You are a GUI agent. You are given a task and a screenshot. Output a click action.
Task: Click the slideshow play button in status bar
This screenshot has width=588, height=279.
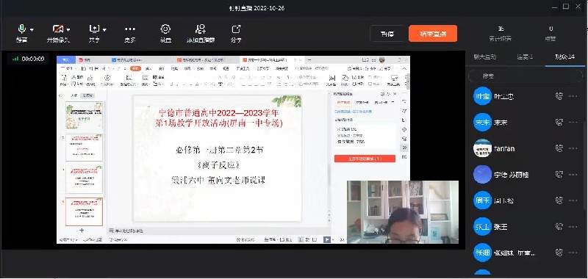coord(326,239)
